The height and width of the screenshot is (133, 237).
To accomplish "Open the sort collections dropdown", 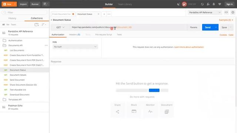I will coord(44,25).
